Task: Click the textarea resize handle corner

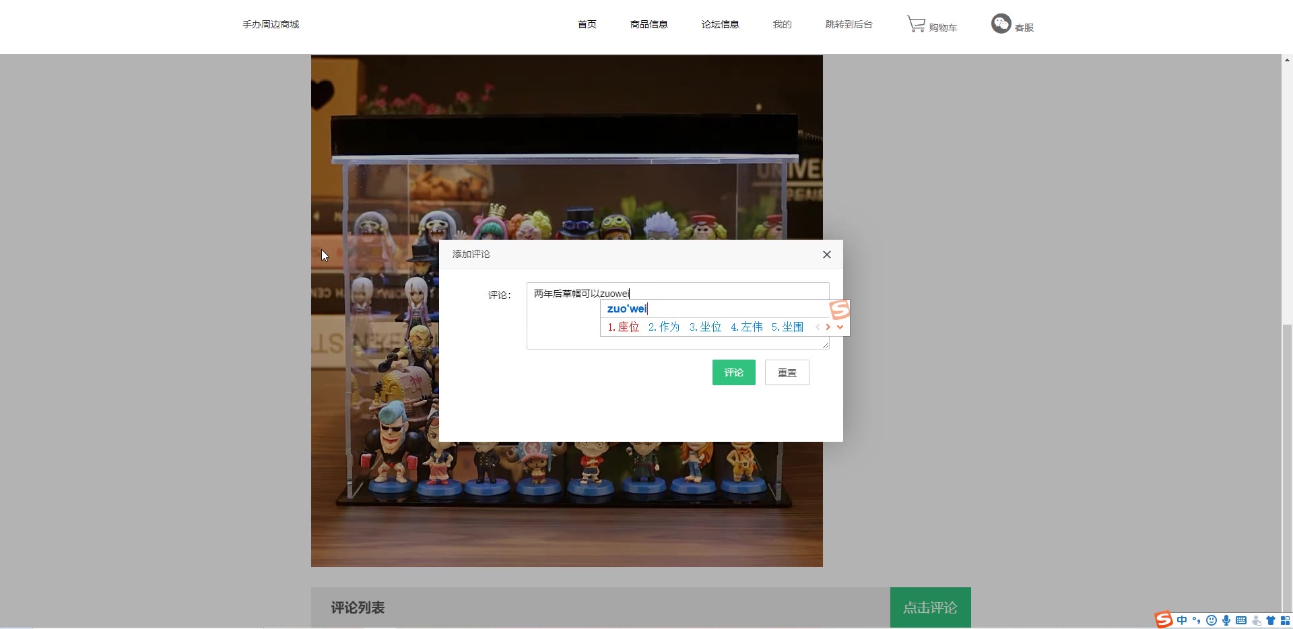Action: [826, 345]
